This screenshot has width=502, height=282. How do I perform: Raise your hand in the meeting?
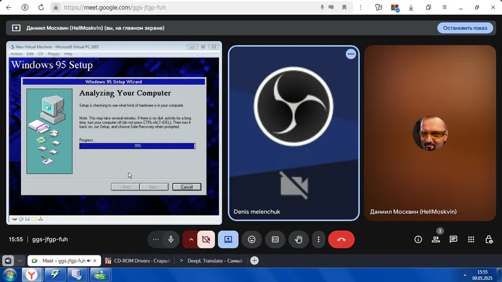(x=298, y=240)
